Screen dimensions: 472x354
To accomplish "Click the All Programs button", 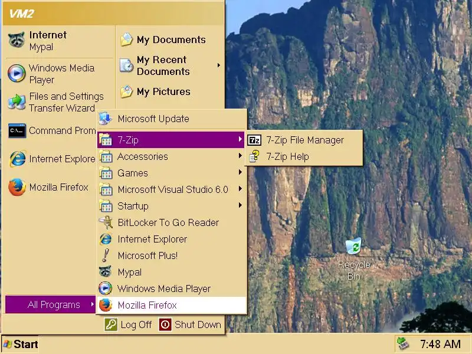I will (50, 304).
